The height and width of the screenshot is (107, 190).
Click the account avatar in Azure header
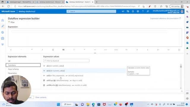(182, 11)
